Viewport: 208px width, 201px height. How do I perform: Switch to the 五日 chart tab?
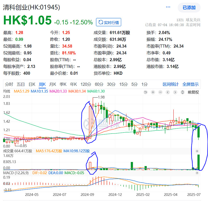[x=21, y=84]
